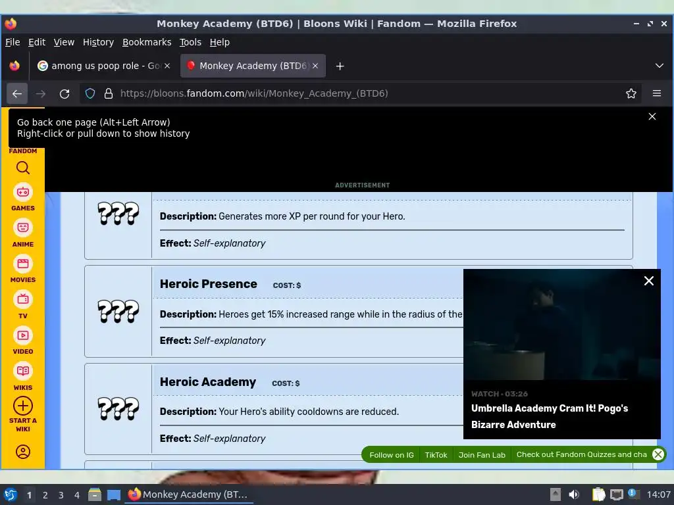Close the advertisement banner X
Viewport: 674px width, 505px height.
tap(652, 116)
